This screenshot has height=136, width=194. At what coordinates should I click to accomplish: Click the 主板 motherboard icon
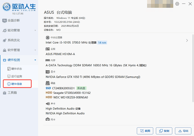48,49
